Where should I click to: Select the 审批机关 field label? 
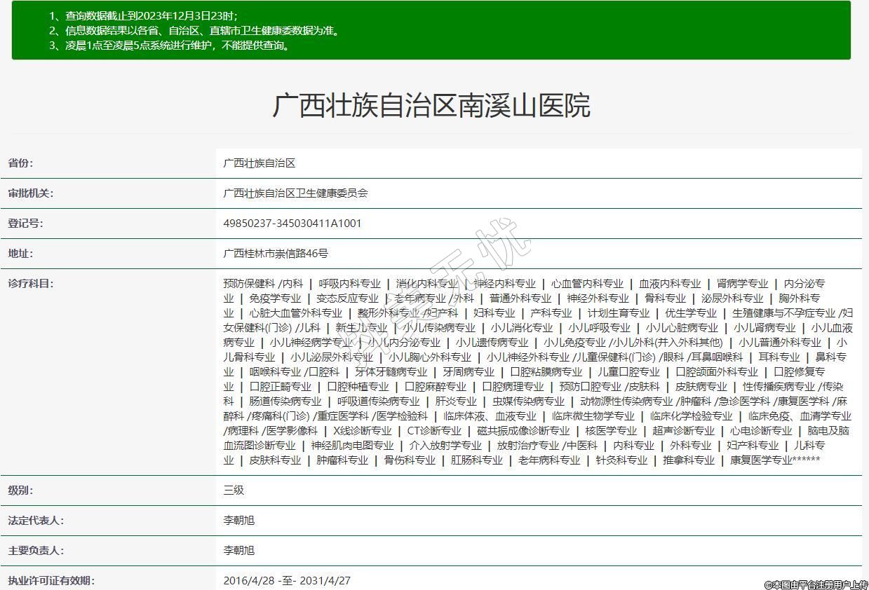click(30, 193)
